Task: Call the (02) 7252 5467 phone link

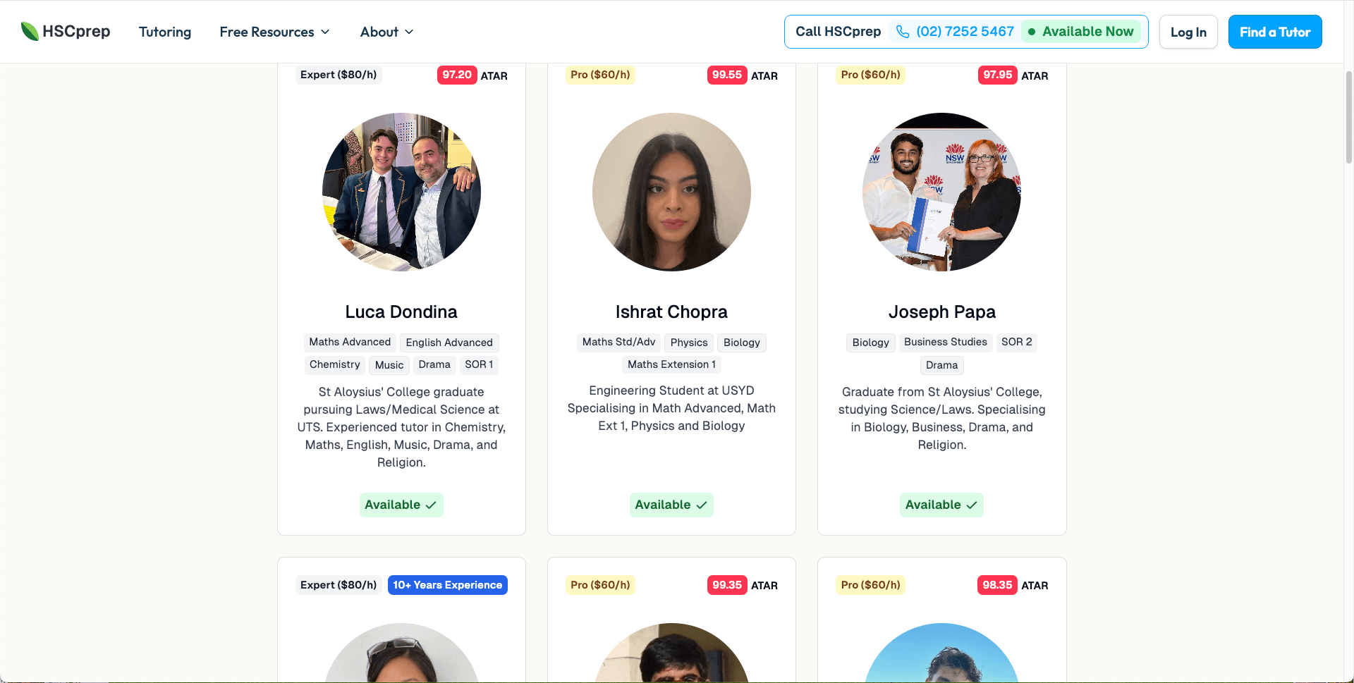Action: coord(965,32)
